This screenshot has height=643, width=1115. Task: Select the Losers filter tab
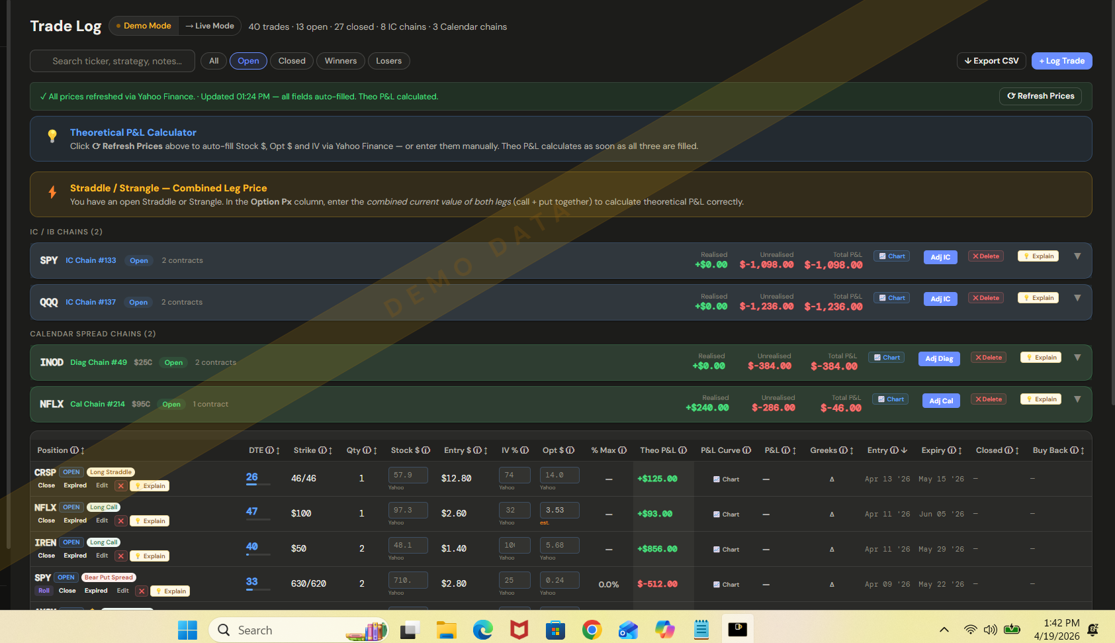click(x=388, y=61)
